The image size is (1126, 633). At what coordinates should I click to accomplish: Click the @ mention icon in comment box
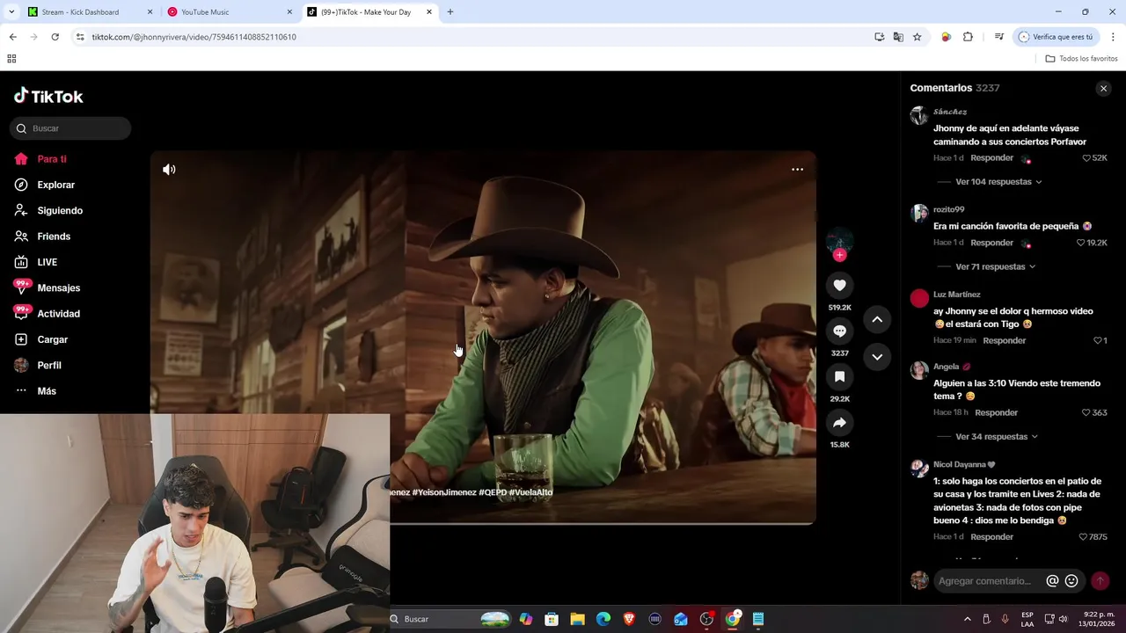point(1052,581)
